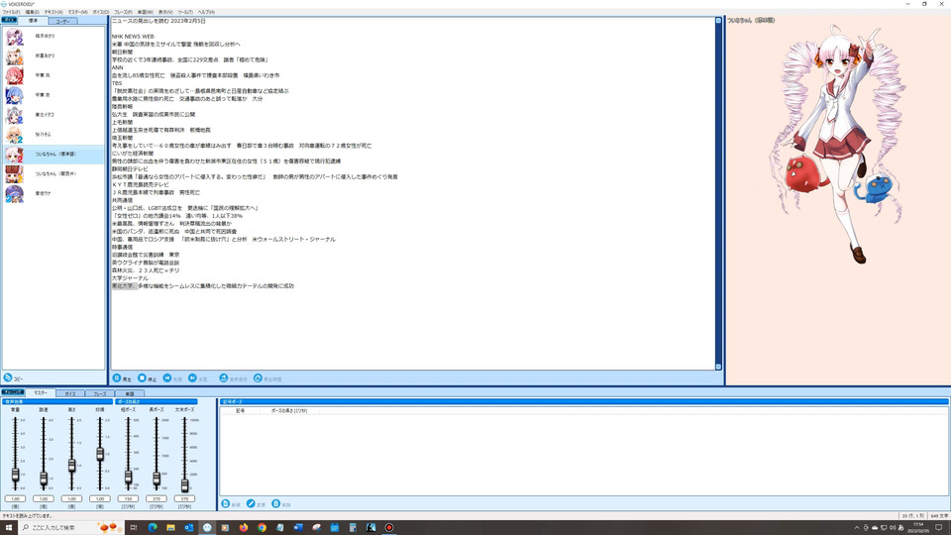Click text editor scrollbar up arrow
951x535 pixels.
718,21
